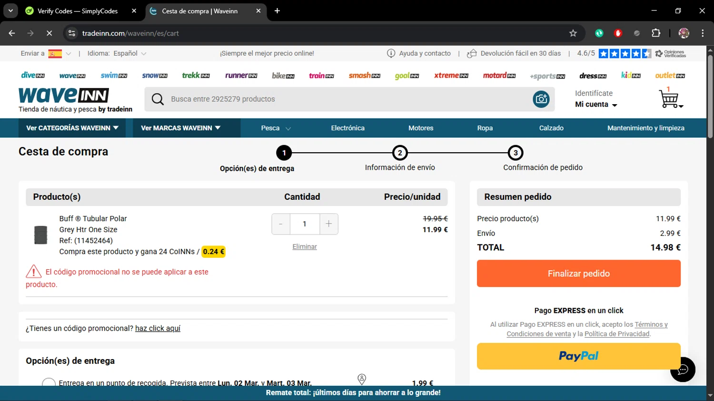Open the outletinn store logo

pos(670,75)
